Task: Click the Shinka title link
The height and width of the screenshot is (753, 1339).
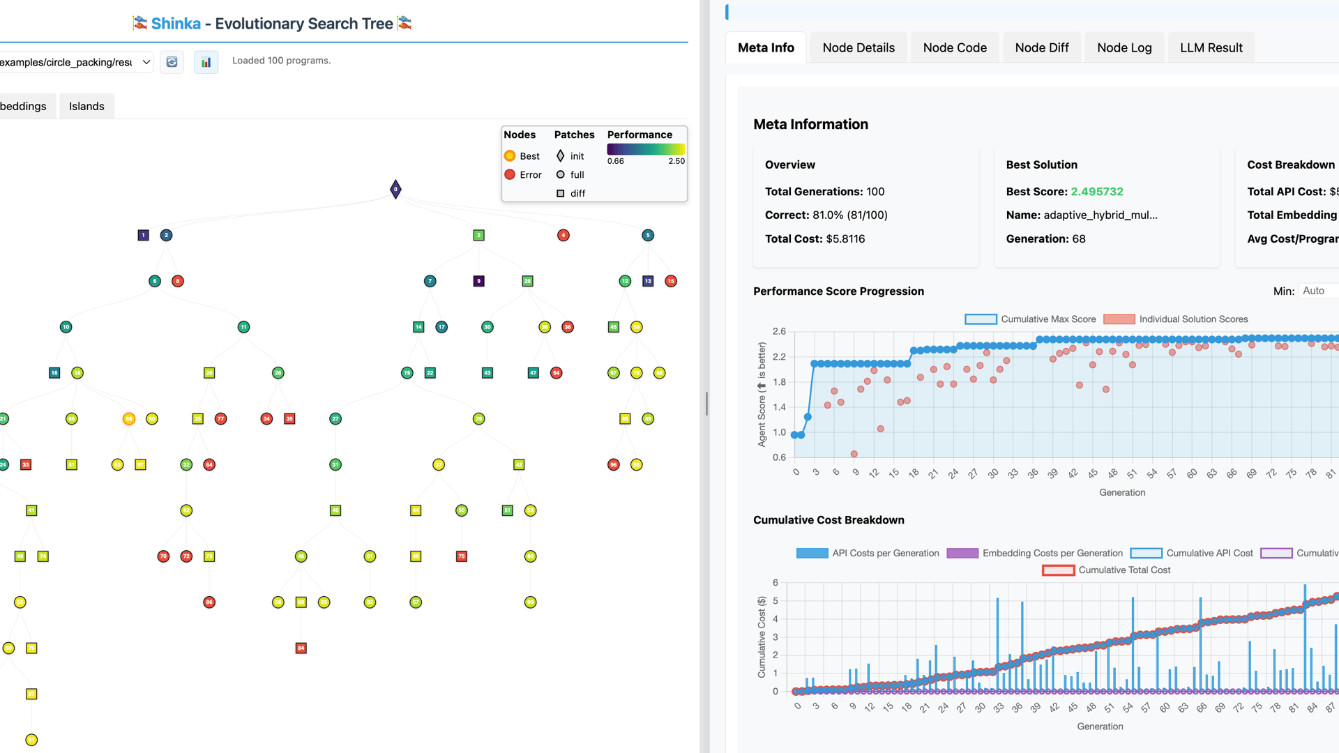Action: pyautogui.click(x=176, y=24)
